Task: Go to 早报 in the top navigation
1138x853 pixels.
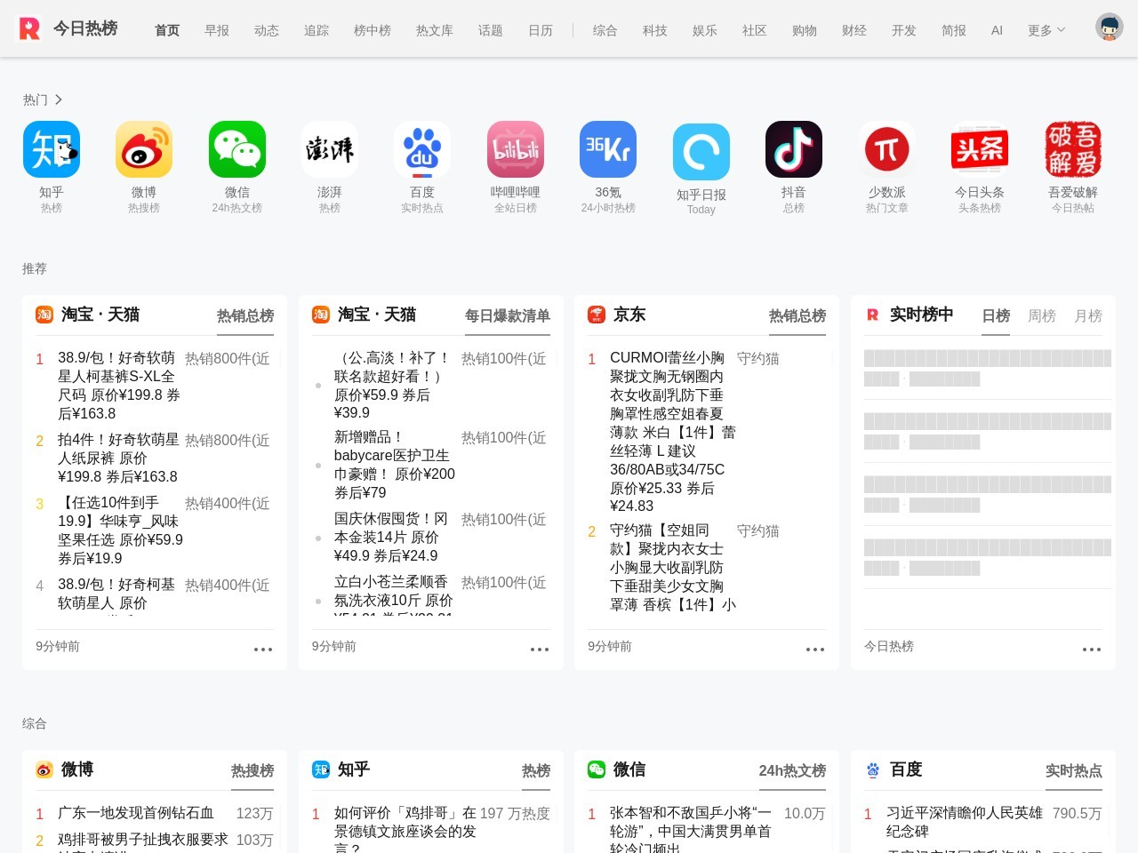Action: [x=217, y=30]
